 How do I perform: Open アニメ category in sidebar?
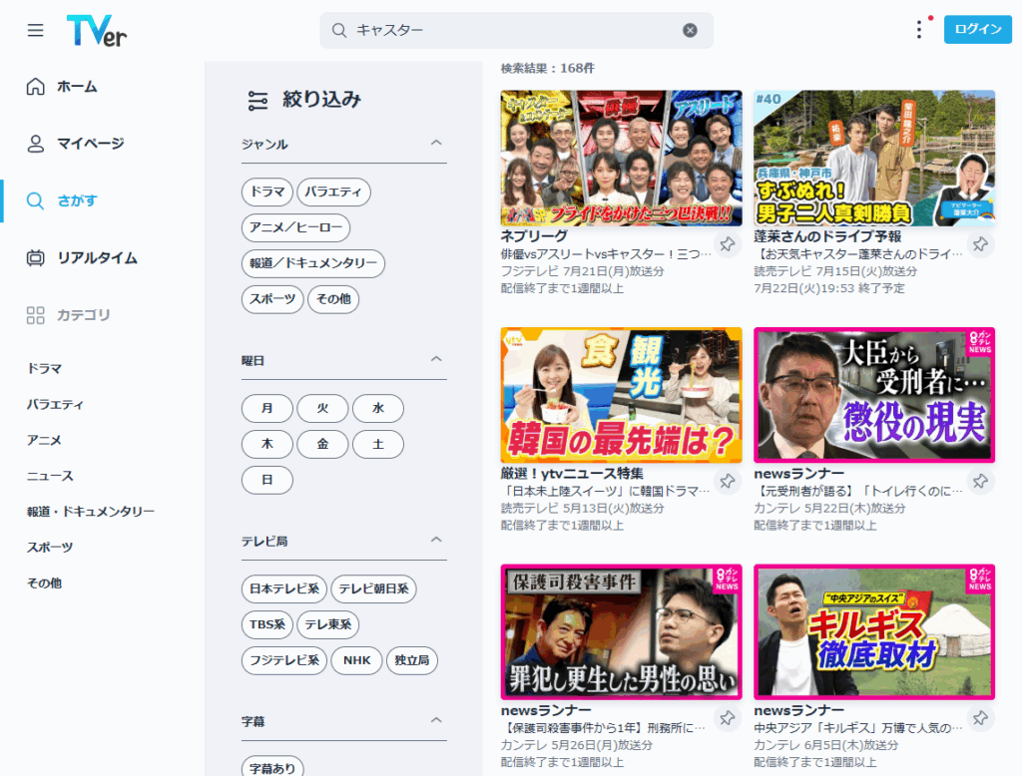point(44,441)
